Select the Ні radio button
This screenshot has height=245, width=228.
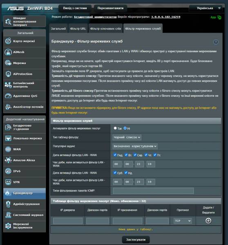point(125,128)
